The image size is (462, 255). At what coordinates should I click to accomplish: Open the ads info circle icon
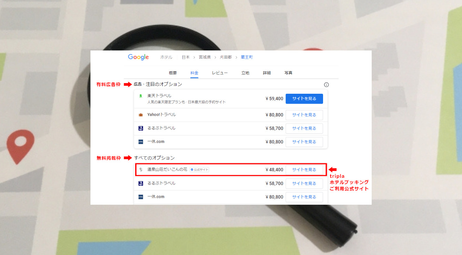[x=326, y=85]
